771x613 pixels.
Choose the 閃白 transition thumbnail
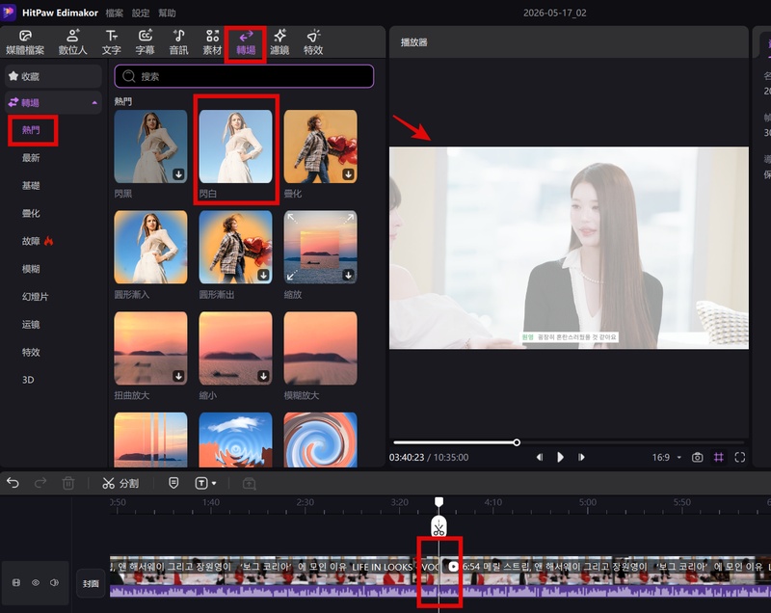235,147
